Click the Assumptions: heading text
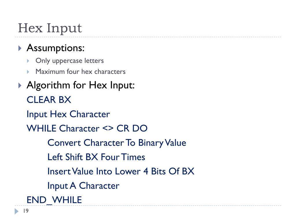Viewport: 296px width, 222px height. click(55, 48)
